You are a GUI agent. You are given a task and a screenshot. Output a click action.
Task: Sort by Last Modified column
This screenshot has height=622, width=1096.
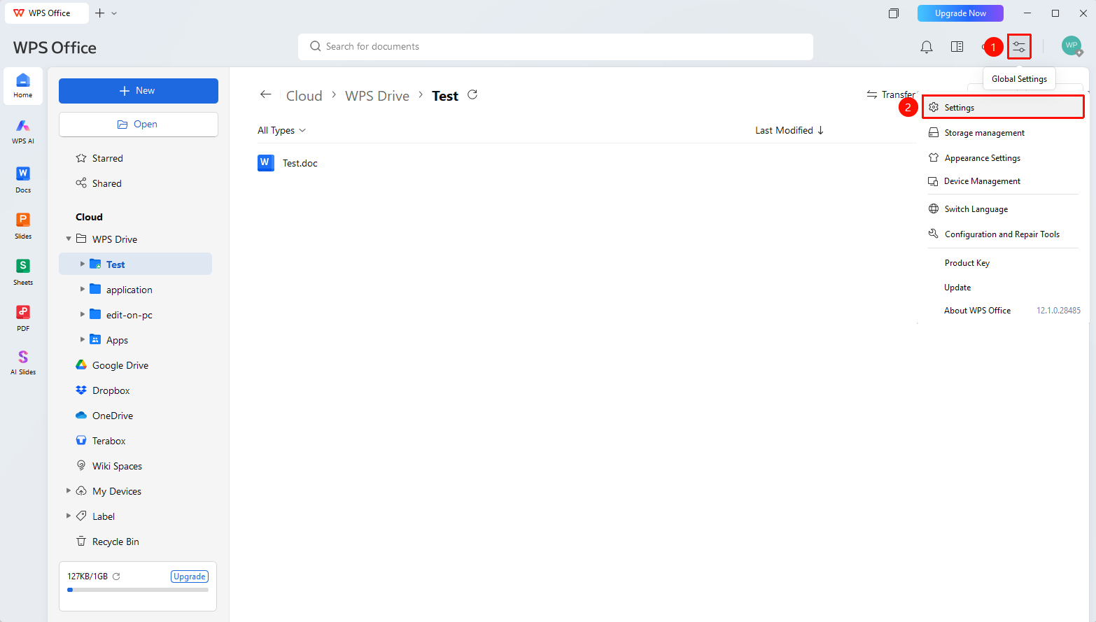(789, 130)
